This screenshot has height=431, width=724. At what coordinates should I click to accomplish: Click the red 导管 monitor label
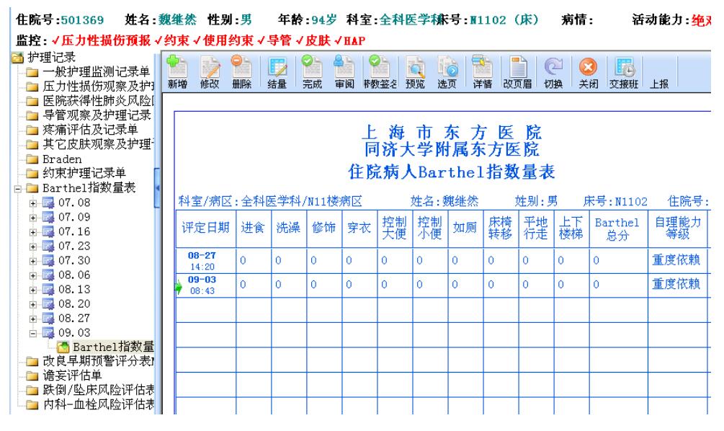point(279,40)
